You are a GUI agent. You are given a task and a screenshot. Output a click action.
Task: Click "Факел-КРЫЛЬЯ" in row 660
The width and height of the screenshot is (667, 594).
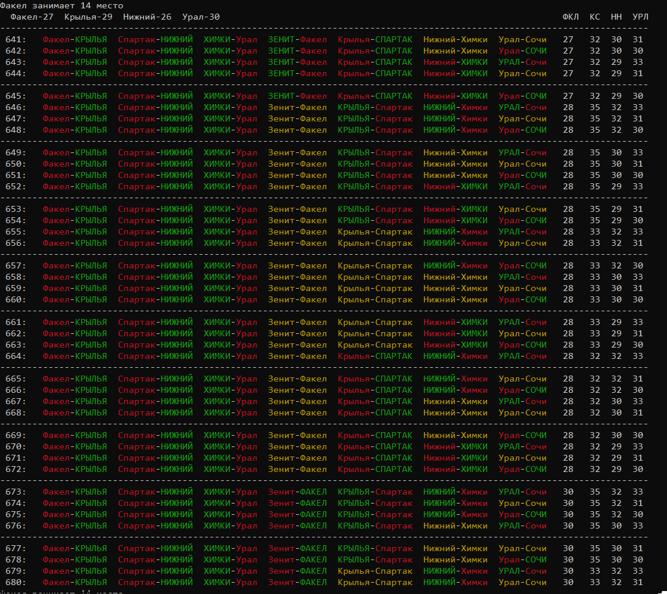click(x=75, y=299)
